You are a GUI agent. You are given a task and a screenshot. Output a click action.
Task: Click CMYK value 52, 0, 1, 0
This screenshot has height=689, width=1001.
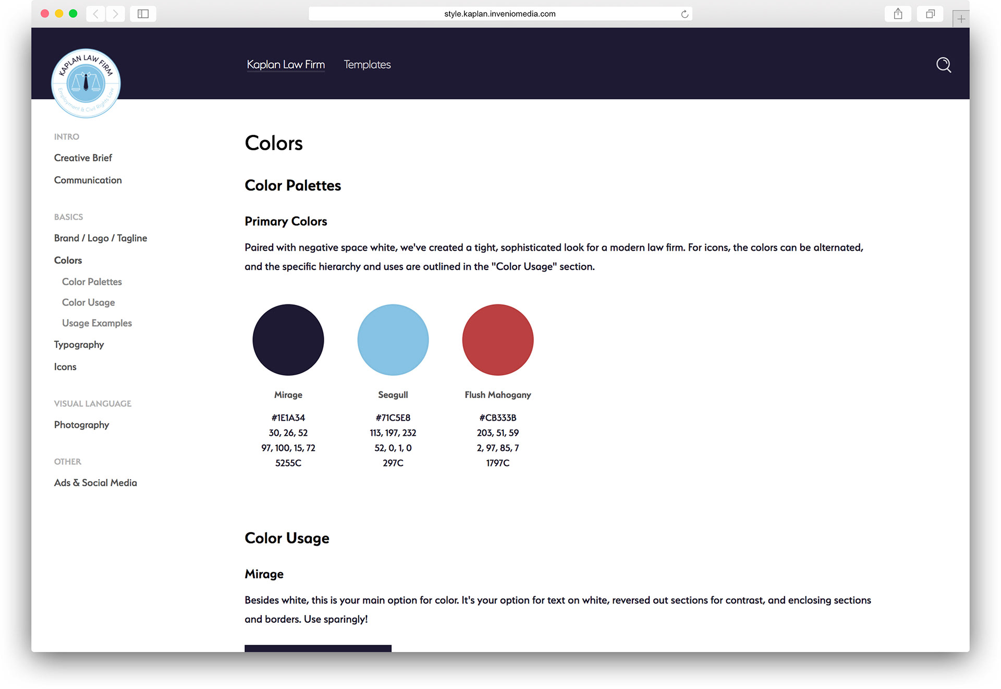pos(393,448)
